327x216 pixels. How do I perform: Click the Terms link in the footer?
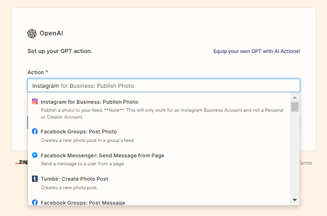tap(306, 163)
